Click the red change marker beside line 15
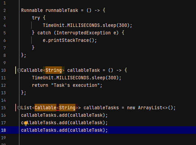The height and width of the screenshot is (145, 196). (x=16, y=108)
